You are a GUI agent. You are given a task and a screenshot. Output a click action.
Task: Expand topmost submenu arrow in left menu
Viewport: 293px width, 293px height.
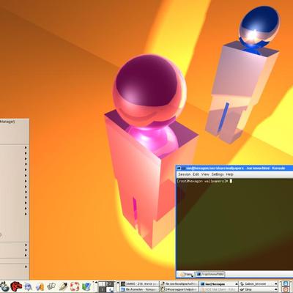pos(26,148)
